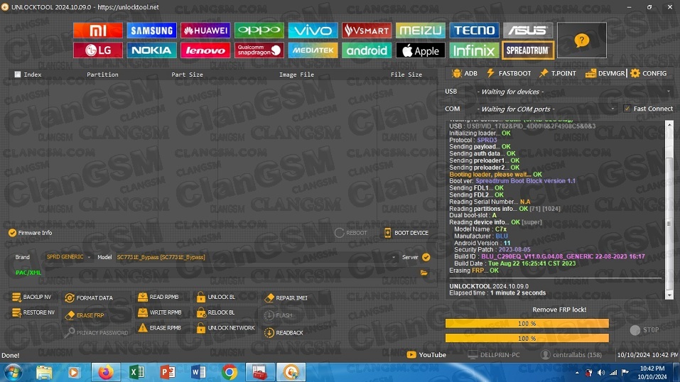Choose the Huawei brand tile
Viewport: 680px width, 382px height.
tap(205, 31)
